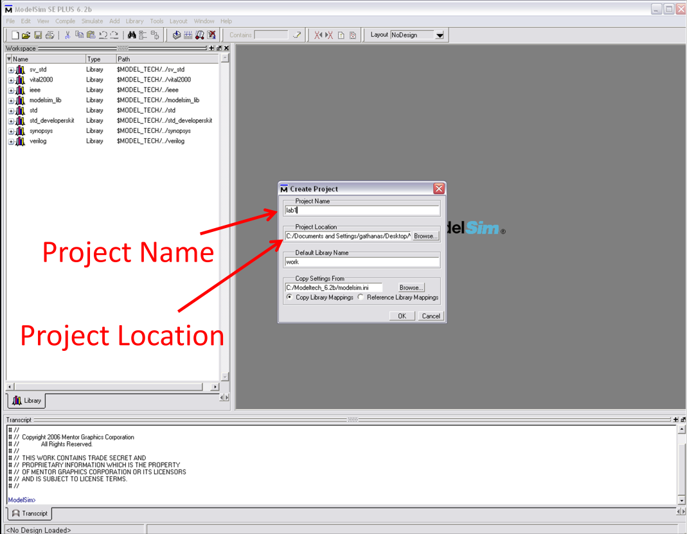Click the second red X bookmark icon
Screen dimensions: 687x534
pyautogui.click(x=329, y=35)
